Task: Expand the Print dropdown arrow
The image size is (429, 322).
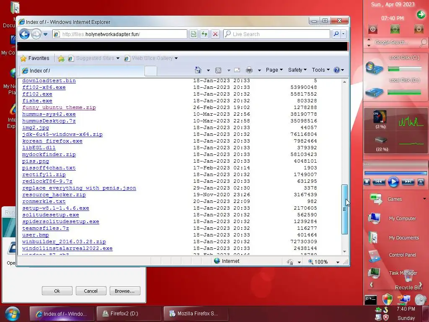Action: 259,70
